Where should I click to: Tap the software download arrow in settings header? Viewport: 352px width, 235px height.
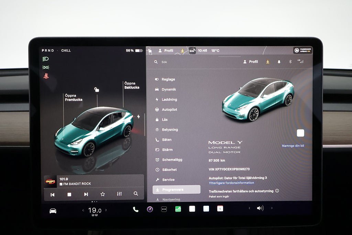(267, 62)
